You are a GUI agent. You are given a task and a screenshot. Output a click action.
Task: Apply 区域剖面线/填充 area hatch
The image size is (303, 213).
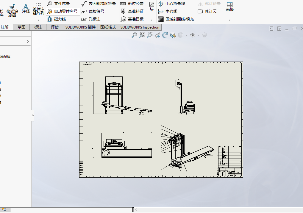(x=176, y=19)
